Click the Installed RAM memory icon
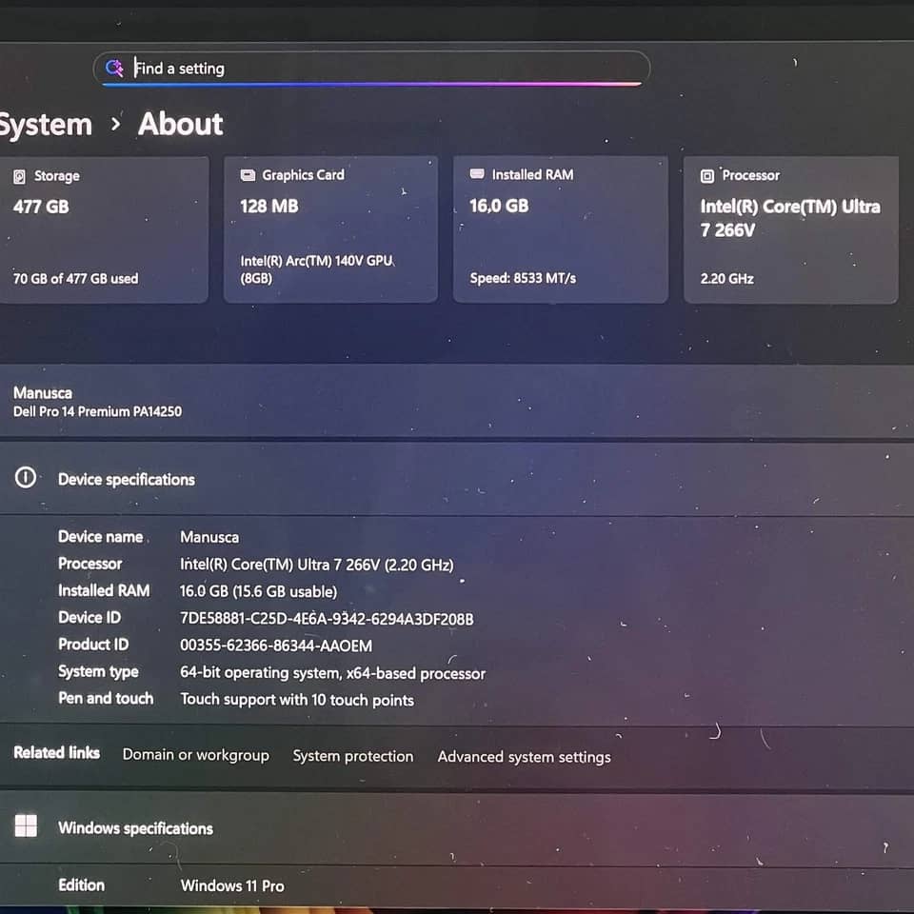Viewport: 914px width, 914px height. tap(477, 173)
